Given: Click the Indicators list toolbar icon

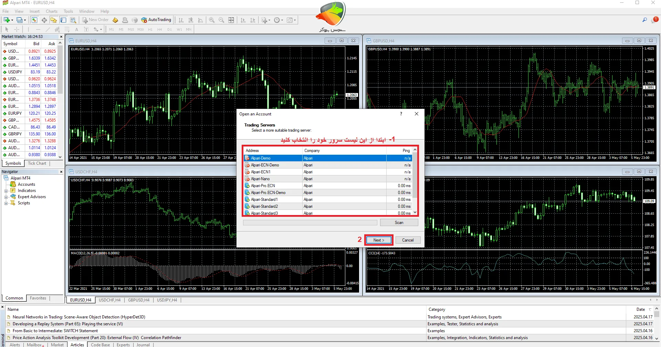Looking at the screenshot, I should (264, 20).
